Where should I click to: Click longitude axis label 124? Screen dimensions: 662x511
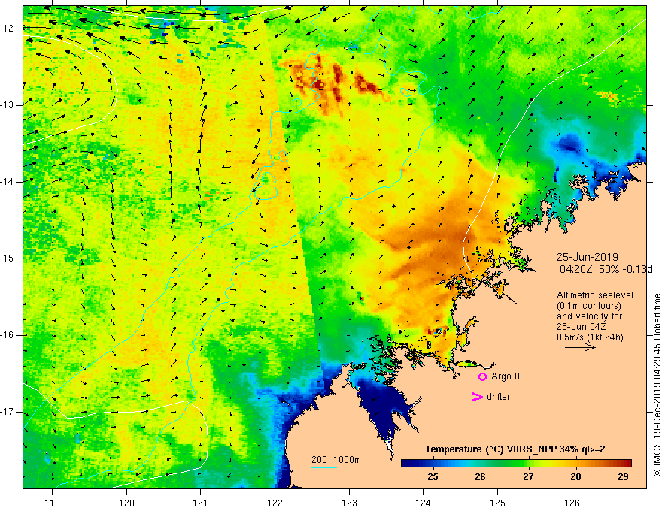coord(424,503)
